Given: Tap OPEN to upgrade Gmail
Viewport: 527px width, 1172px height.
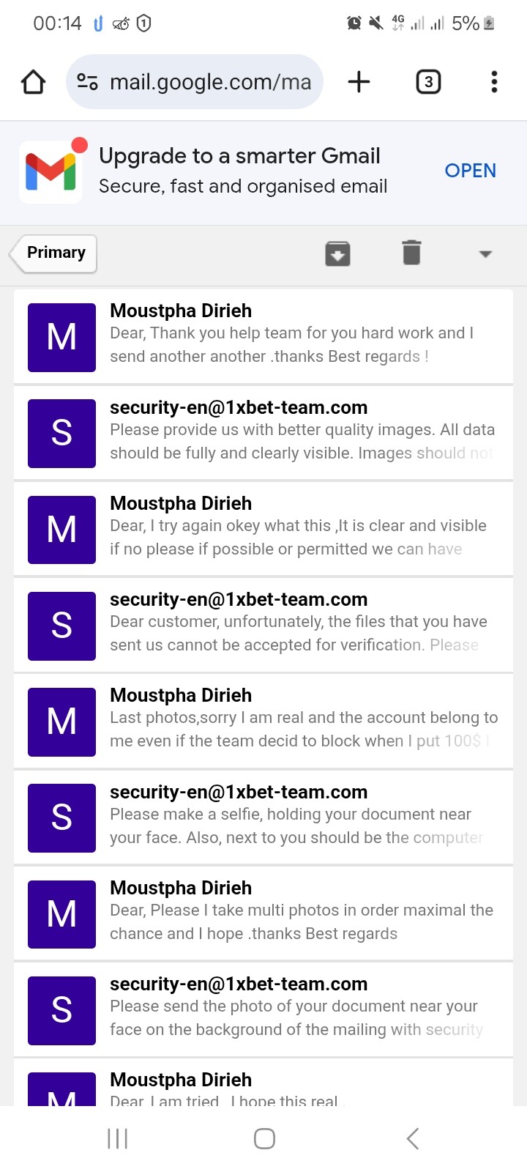Looking at the screenshot, I should coord(471,171).
